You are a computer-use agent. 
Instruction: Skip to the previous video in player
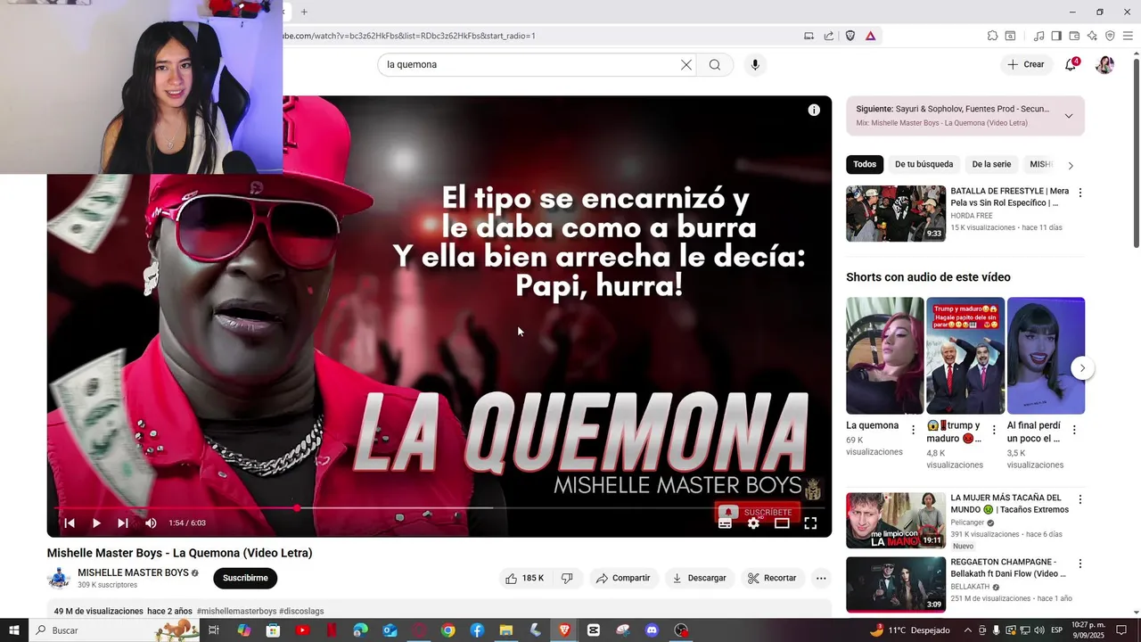(x=70, y=523)
